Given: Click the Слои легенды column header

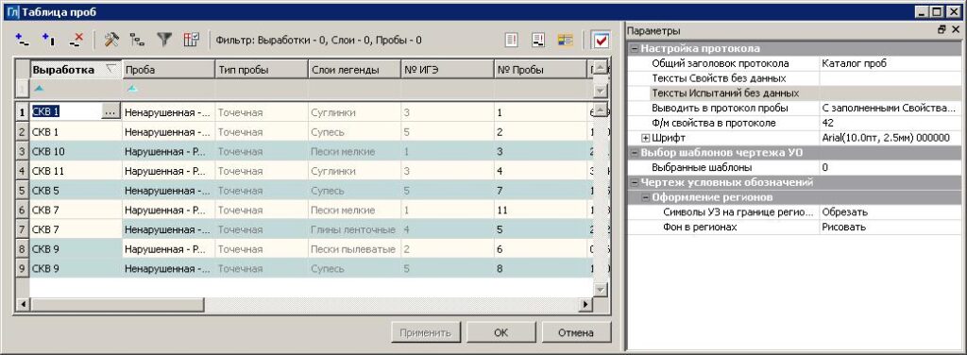Looking at the screenshot, I should (355, 70).
